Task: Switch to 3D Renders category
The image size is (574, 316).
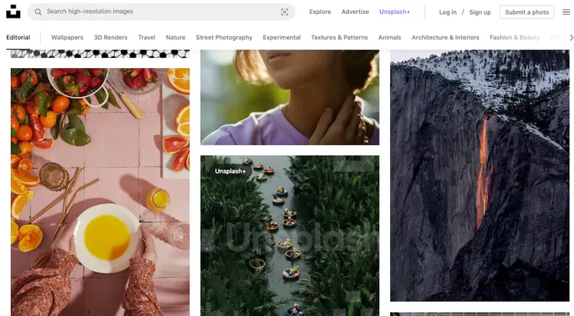Action: point(111,37)
